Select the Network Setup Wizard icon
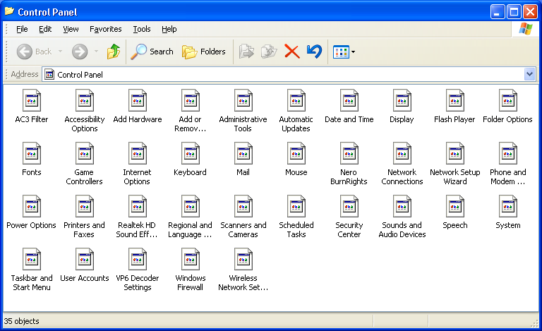This screenshot has height=331, width=542. 455,153
